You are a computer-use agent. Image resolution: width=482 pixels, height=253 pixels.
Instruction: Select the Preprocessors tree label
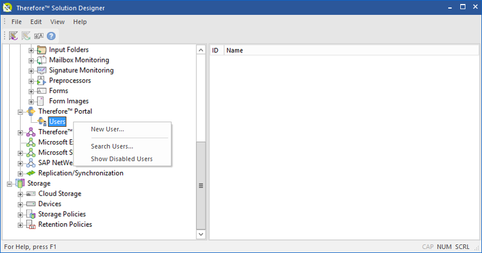coord(70,80)
